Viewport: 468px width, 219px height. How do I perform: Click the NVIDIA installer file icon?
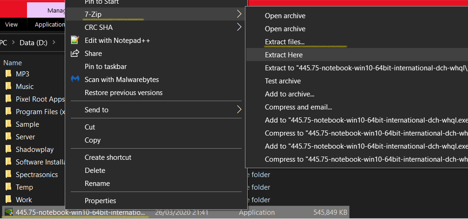point(8,212)
